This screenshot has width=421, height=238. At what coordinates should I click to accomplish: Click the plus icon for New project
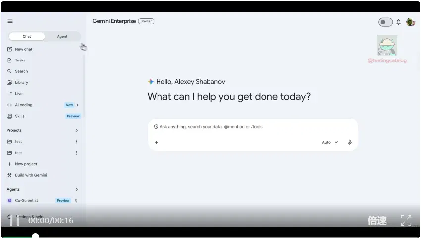click(10, 164)
